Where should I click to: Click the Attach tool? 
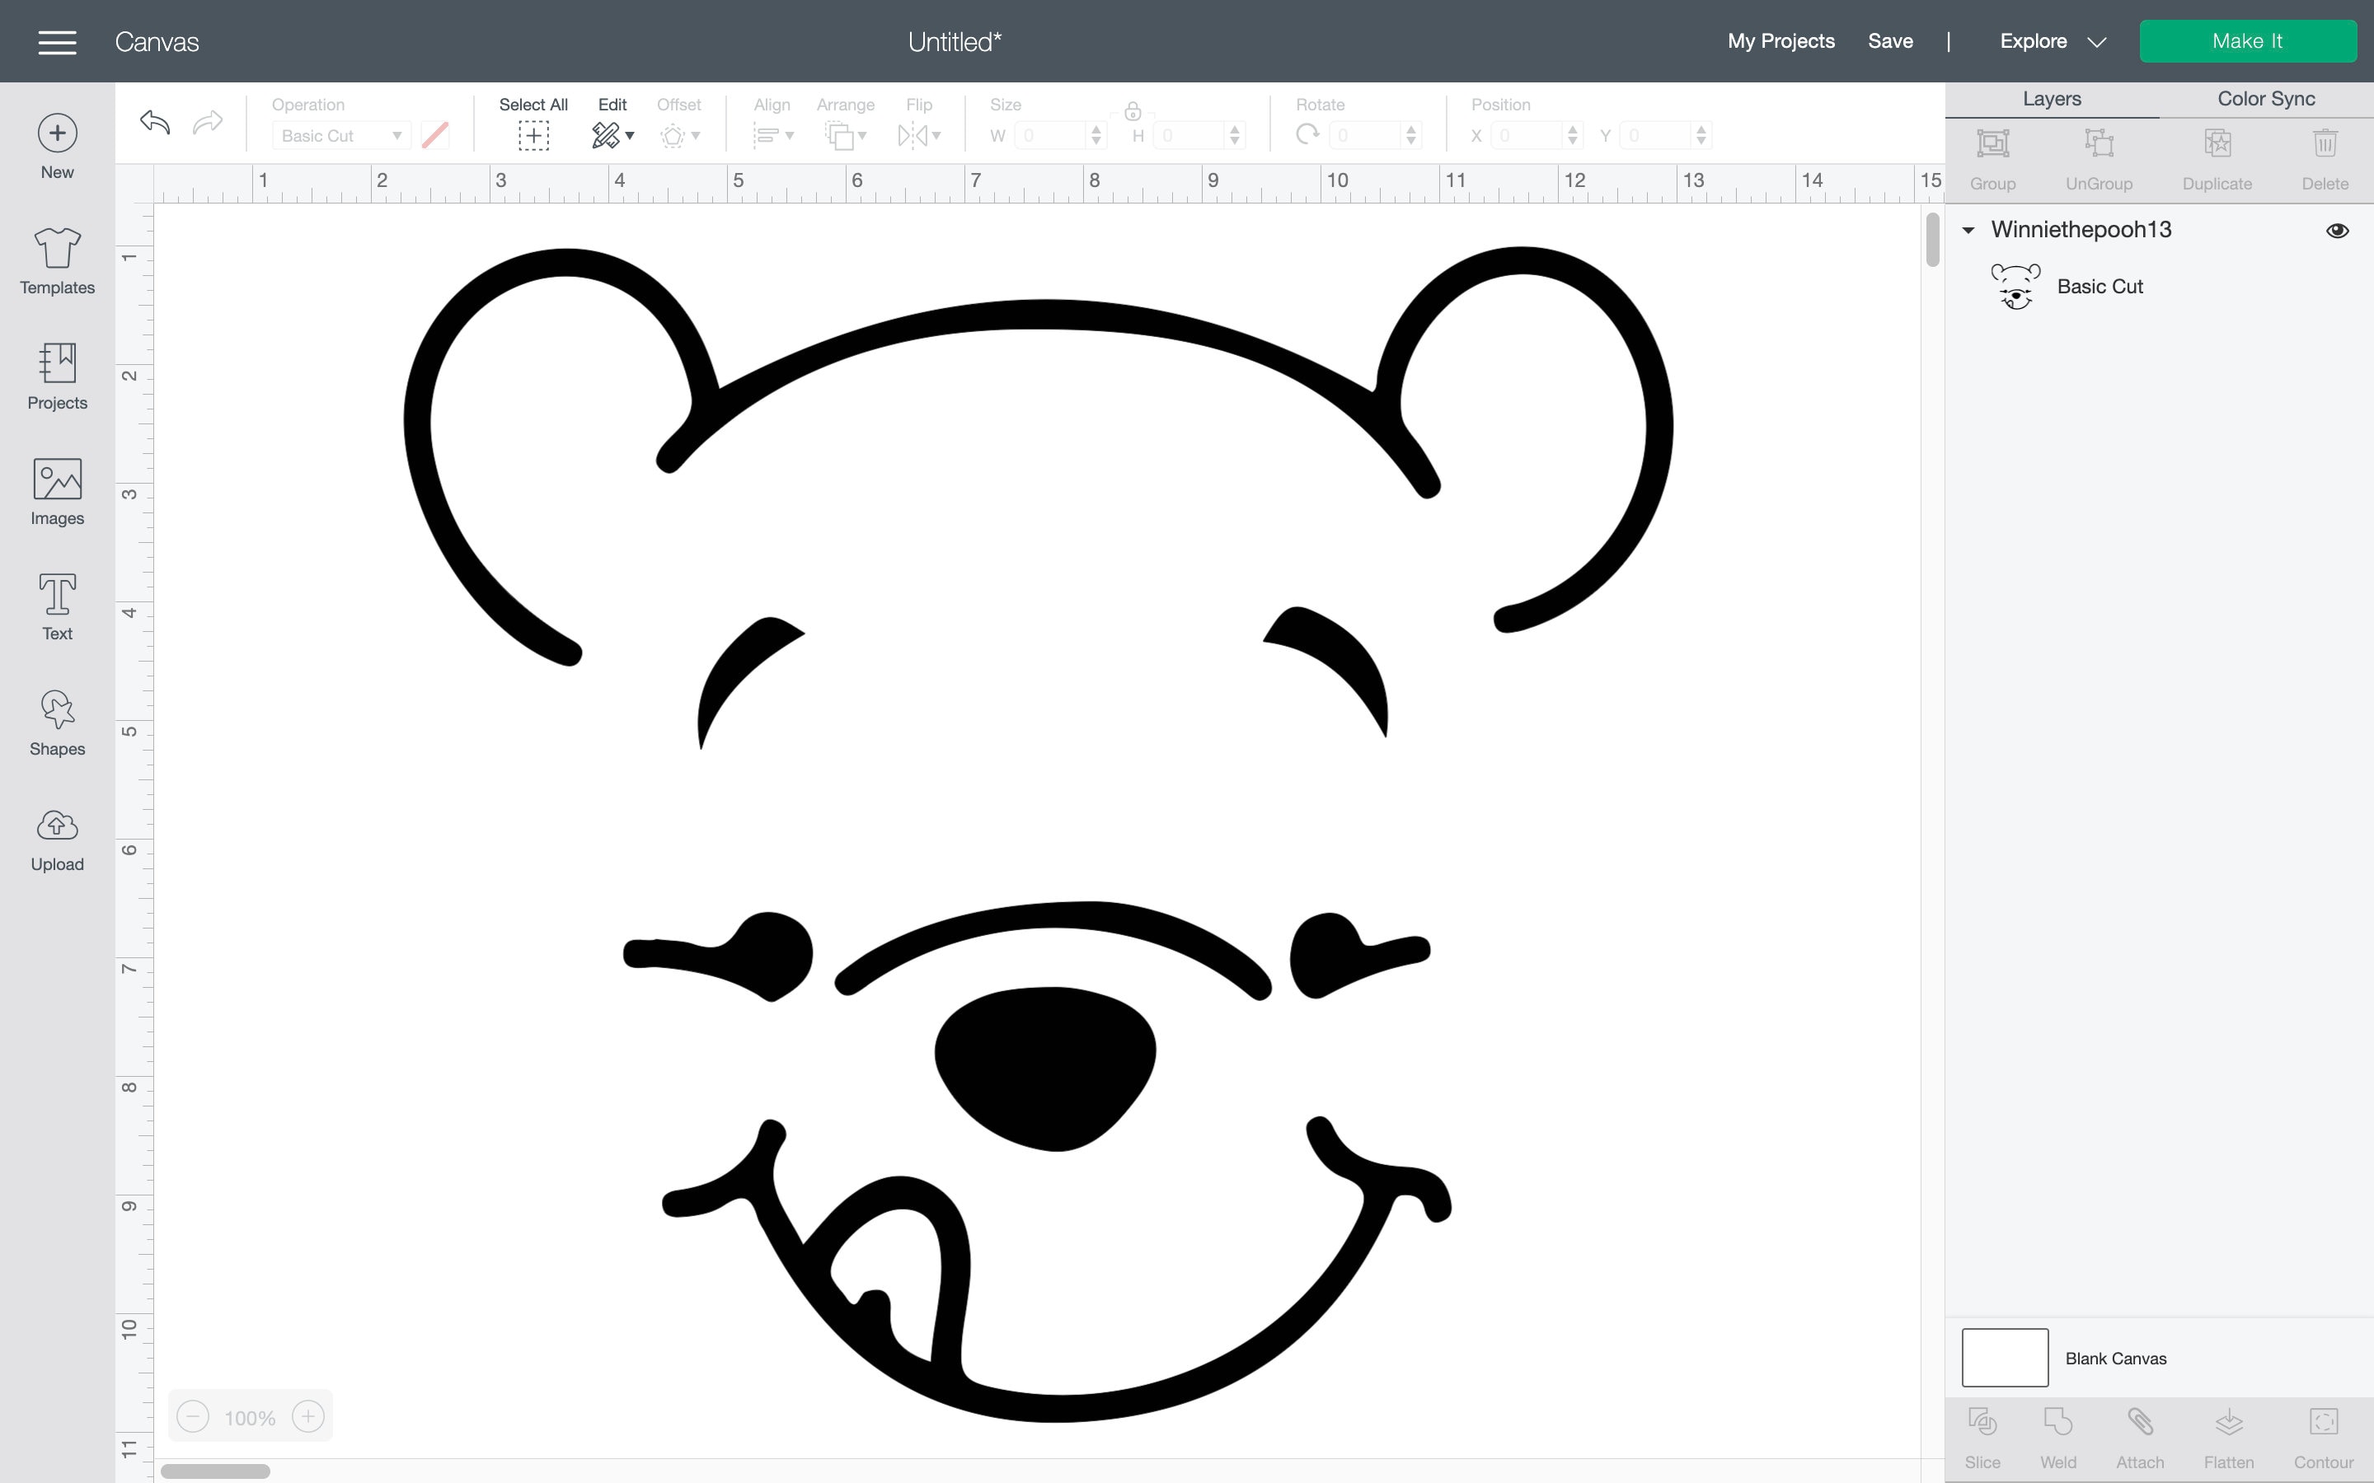pyautogui.click(x=2140, y=1438)
